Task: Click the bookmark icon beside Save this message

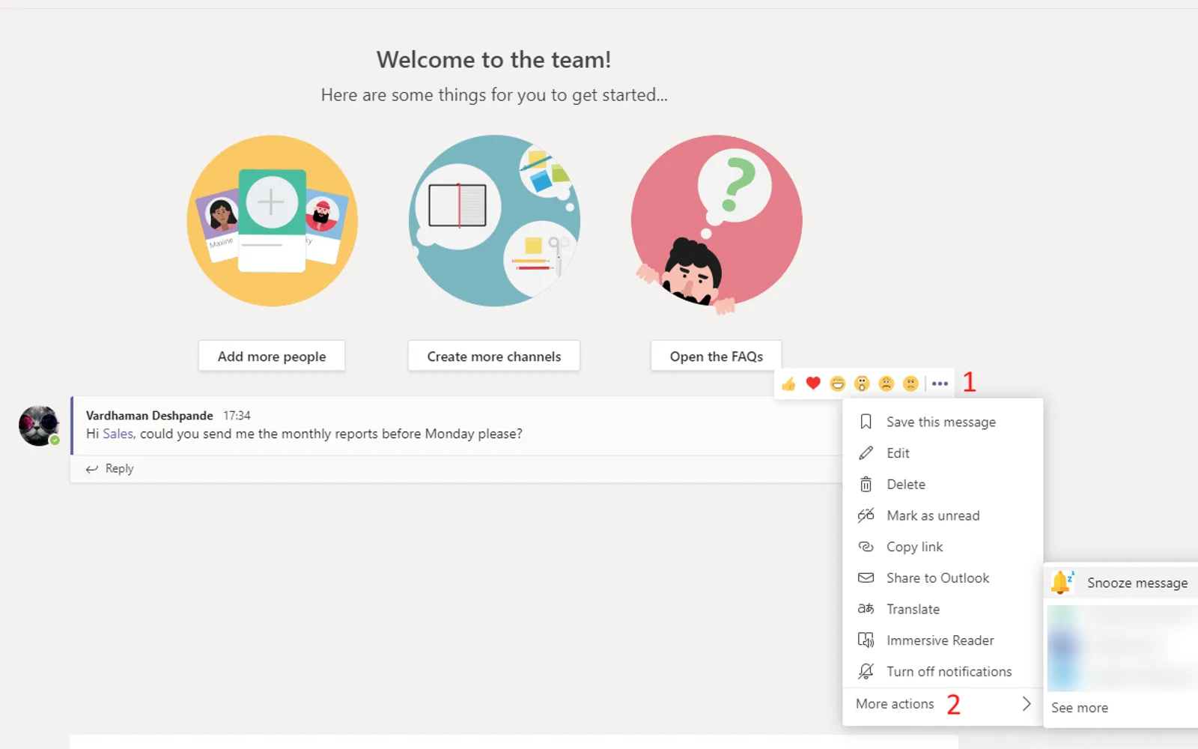Action: [866, 422]
